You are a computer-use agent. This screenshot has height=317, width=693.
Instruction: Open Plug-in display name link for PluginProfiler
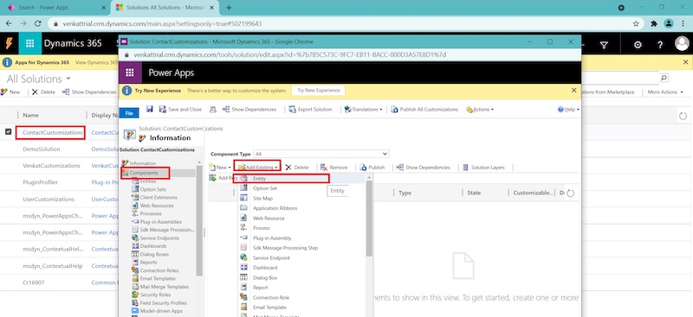(105, 182)
